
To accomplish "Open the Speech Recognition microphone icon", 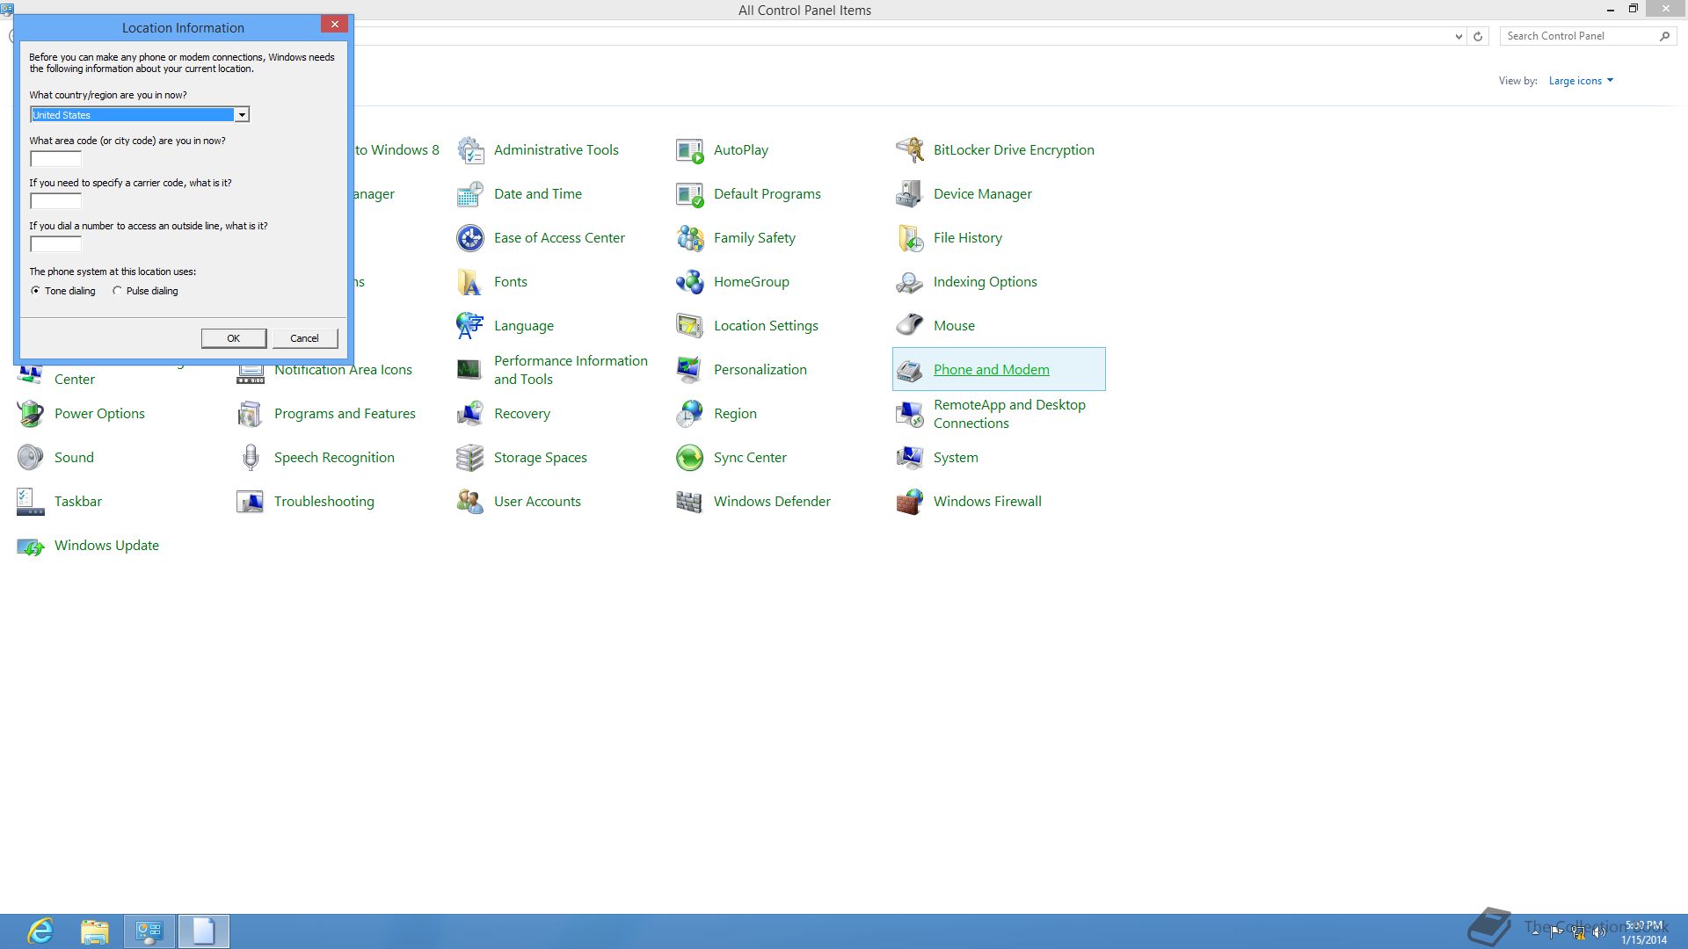I will [x=251, y=458].
